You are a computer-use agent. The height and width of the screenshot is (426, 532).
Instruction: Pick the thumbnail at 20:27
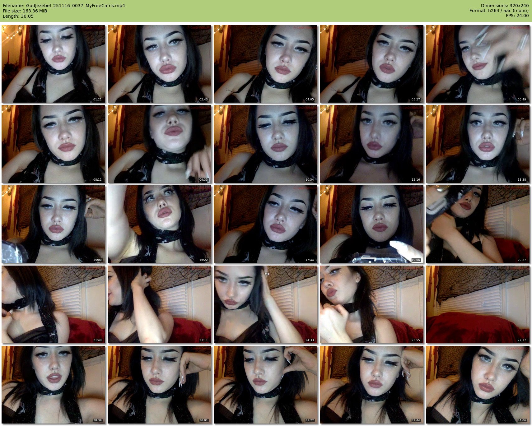pyautogui.click(x=478, y=224)
